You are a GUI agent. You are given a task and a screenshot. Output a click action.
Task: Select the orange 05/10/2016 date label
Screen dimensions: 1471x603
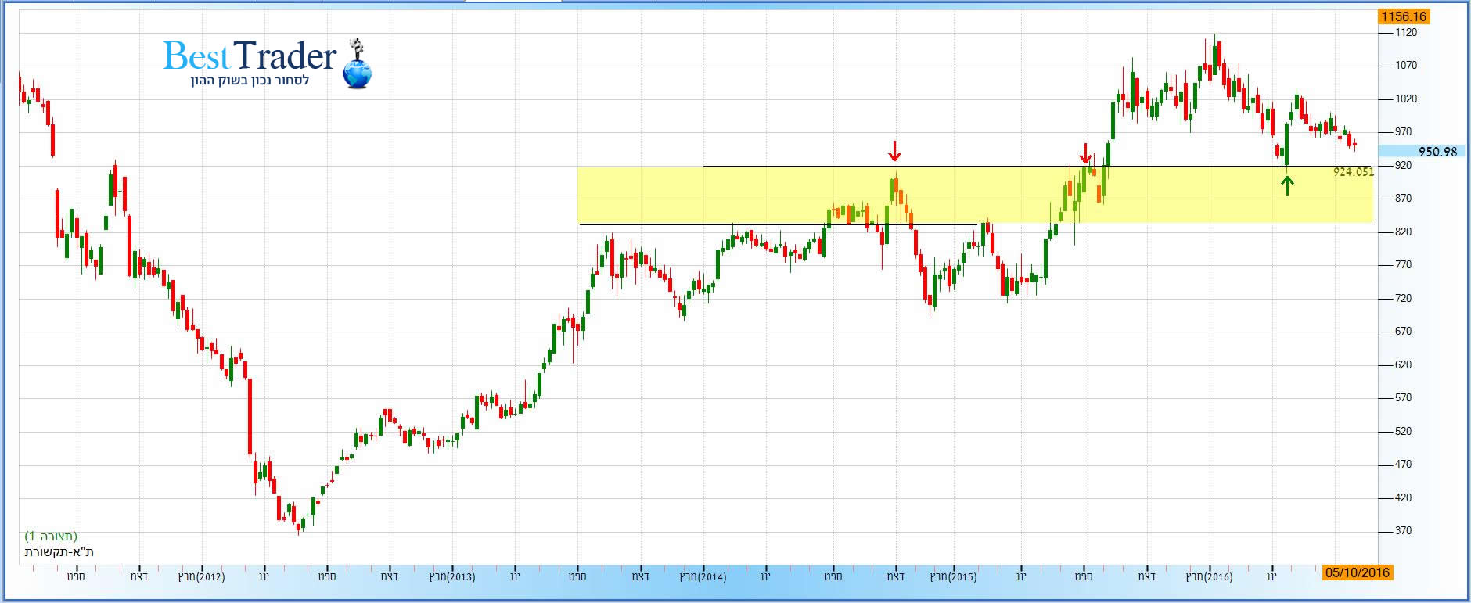(1357, 572)
